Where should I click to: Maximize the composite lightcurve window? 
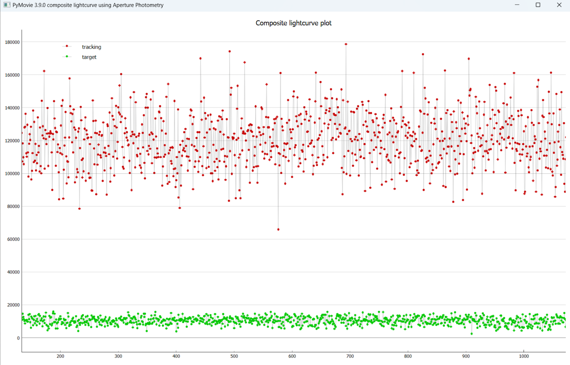[538, 5]
